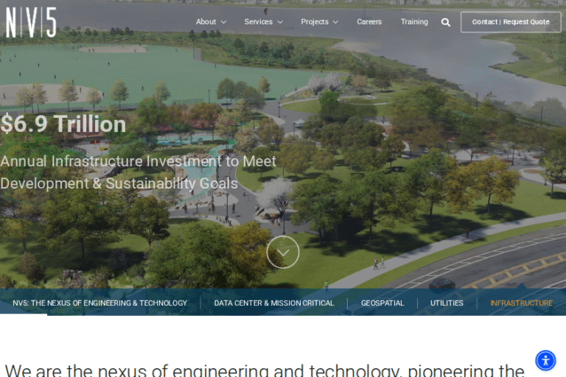Open the search magnifier icon
The width and height of the screenshot is (566, 377).
click(x=446, y=22)
